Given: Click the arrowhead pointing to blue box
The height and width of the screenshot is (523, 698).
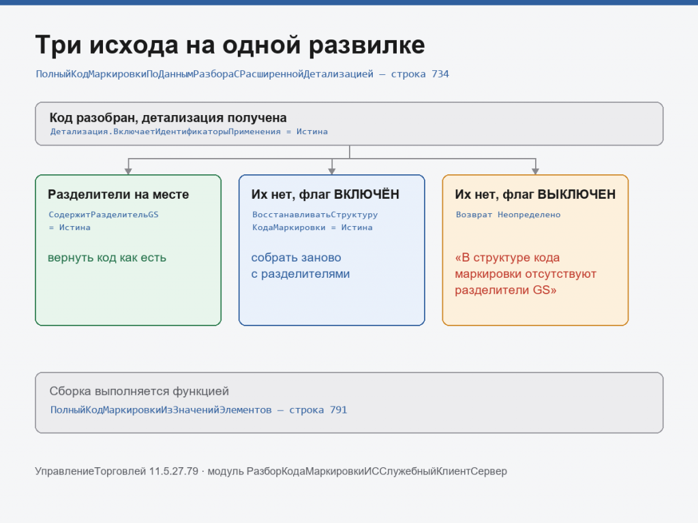Looking at the screenshot, I should [332, 171].
